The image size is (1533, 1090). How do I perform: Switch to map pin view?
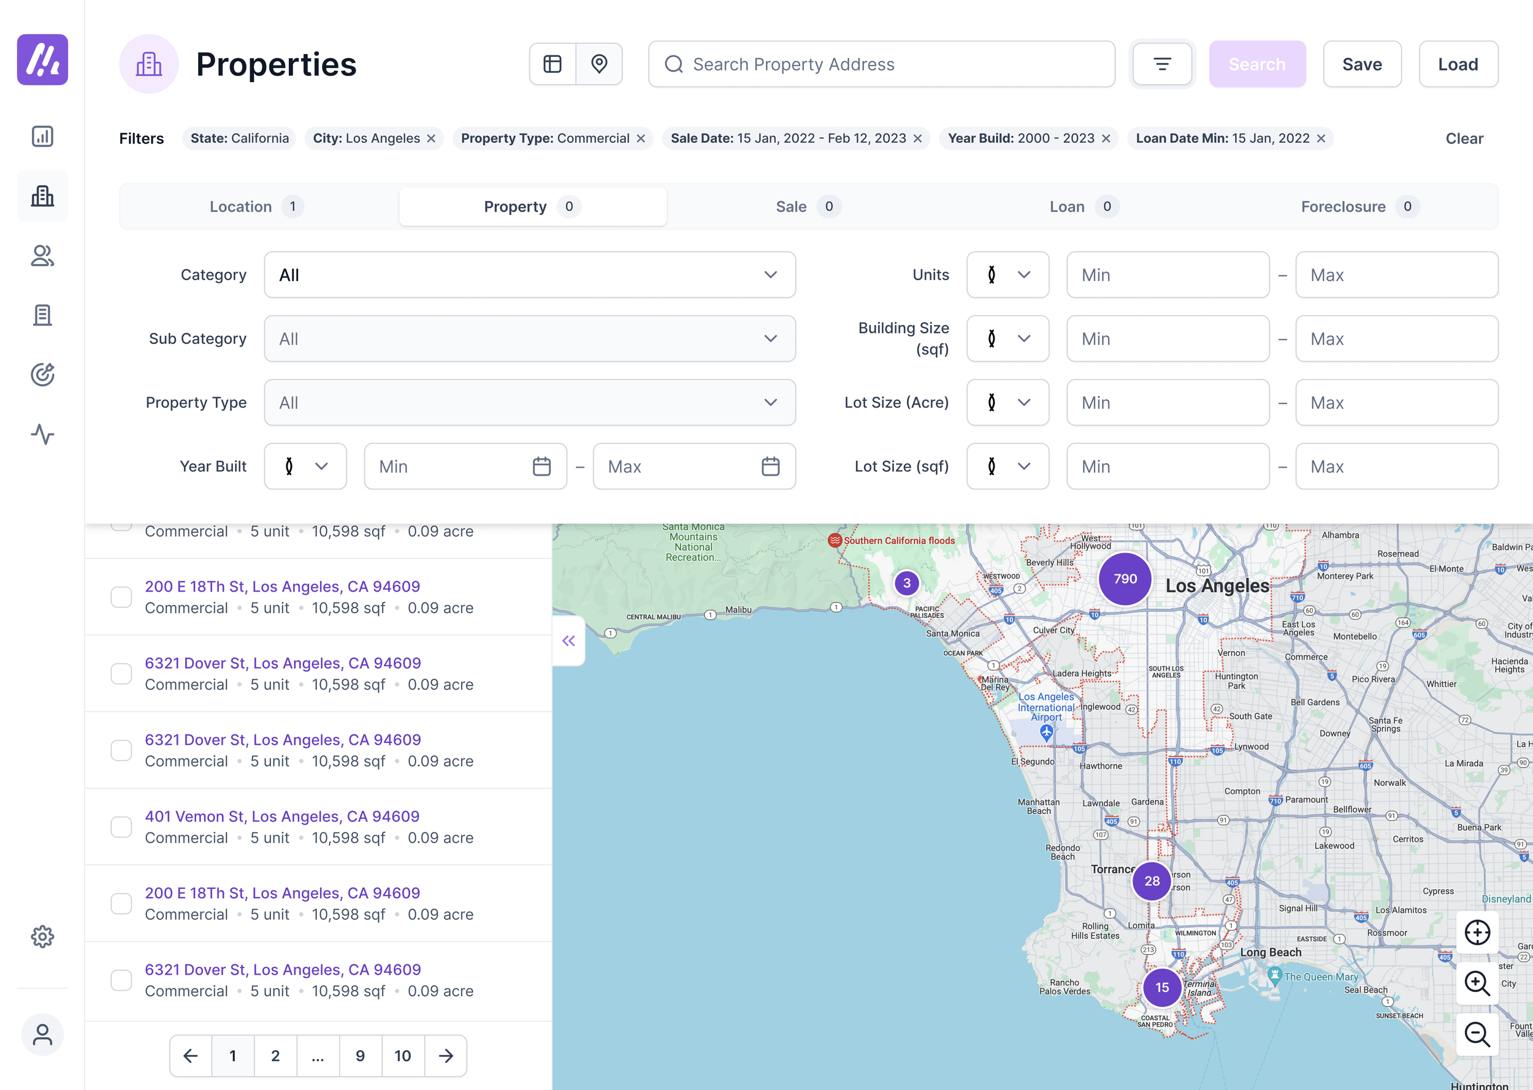(598, 64)
